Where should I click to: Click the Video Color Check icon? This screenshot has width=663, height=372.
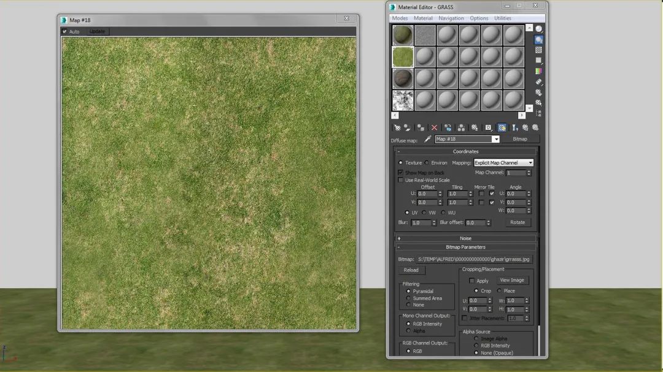coord(538,71)
